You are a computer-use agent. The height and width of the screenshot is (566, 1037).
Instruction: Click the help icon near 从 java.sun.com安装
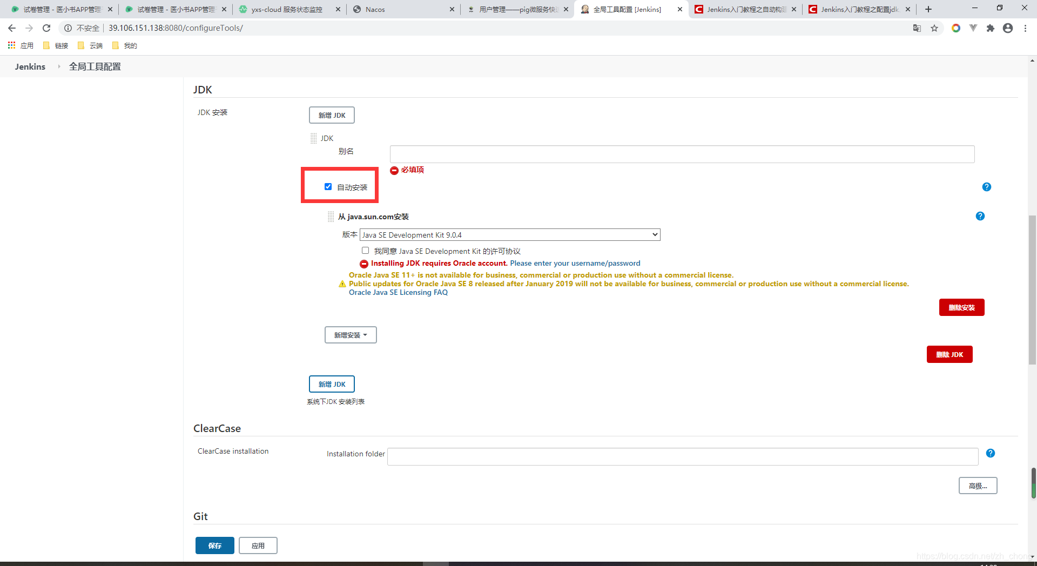point(980,216)
